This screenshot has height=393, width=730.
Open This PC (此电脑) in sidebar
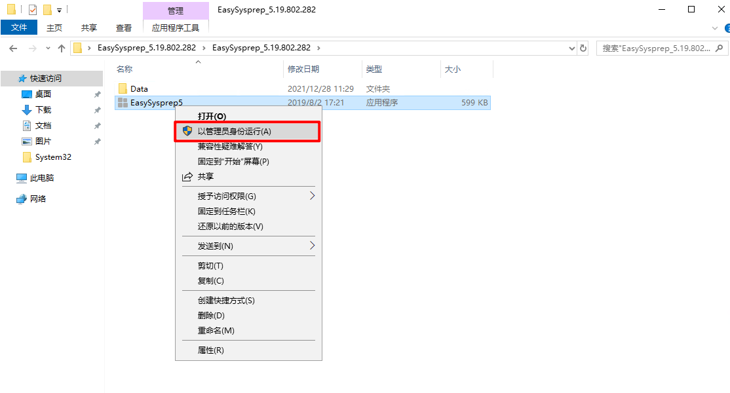click(42, 178)
